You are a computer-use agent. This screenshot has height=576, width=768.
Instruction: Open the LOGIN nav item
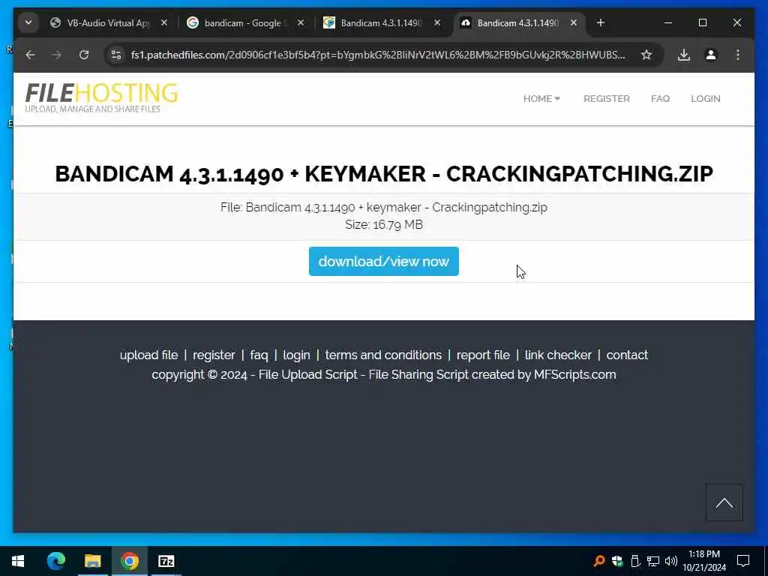705,99
